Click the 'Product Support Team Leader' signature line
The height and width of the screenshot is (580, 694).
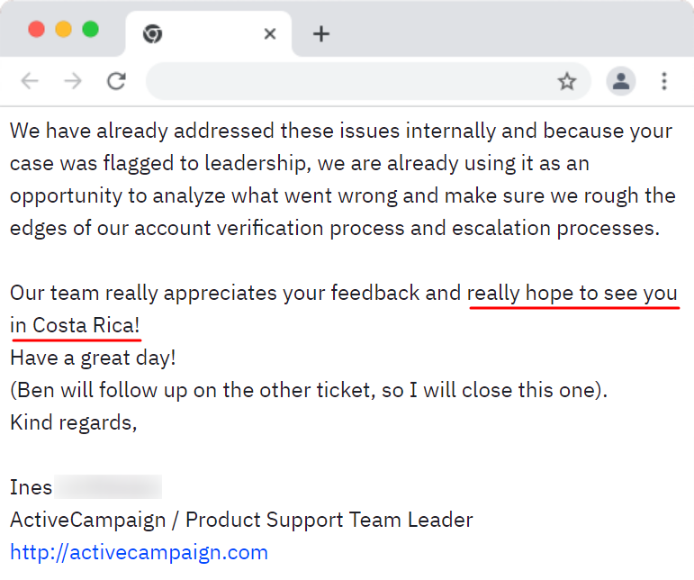tap(329, 520)
